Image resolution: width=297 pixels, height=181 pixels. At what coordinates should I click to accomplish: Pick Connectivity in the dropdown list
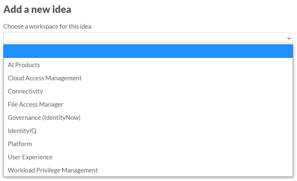click(x=25, y=91)
